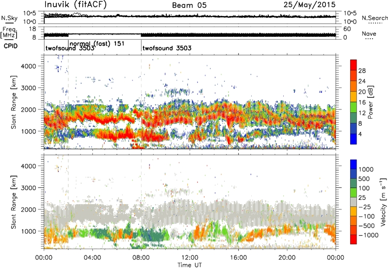Image resolution: width=388 pixels, height=268 pixels.
Task: Click 'Slant Range [km]' on power panel
Action: [14, 102]
